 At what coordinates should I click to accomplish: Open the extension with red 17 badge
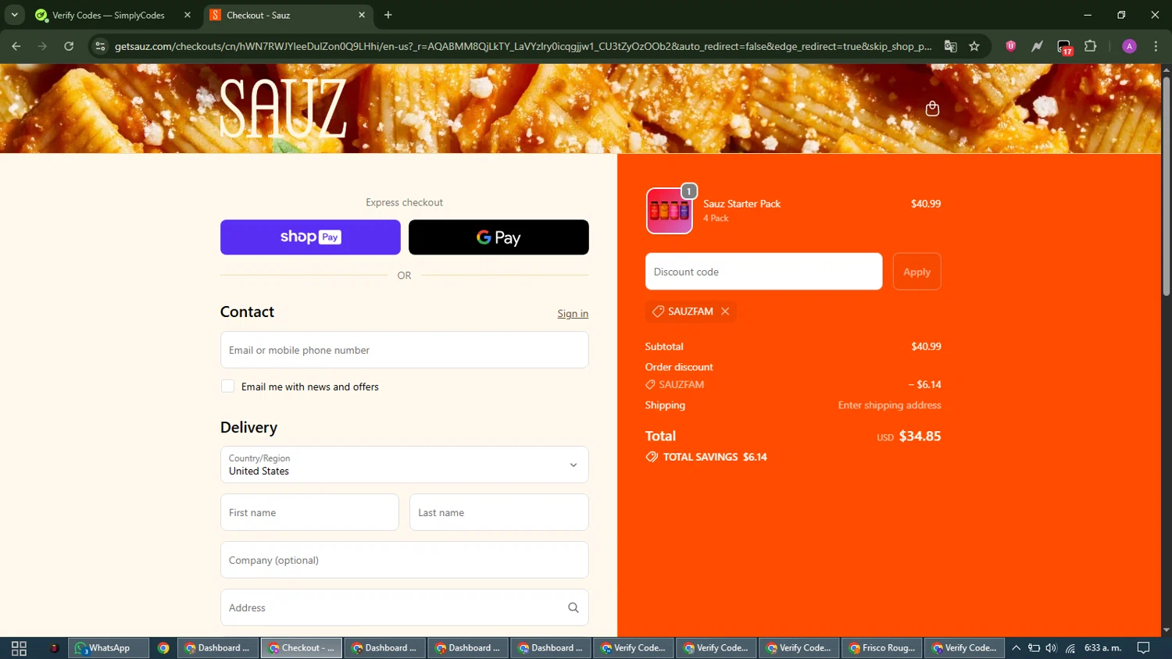pos(1064,47)
